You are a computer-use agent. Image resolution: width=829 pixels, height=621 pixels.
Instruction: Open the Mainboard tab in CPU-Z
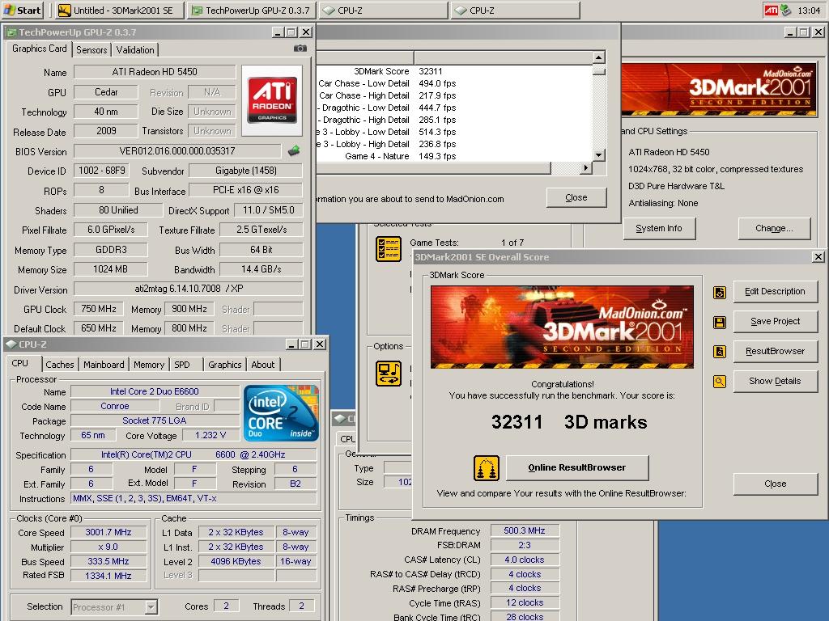pyautogui.click(x=104, y=365)
